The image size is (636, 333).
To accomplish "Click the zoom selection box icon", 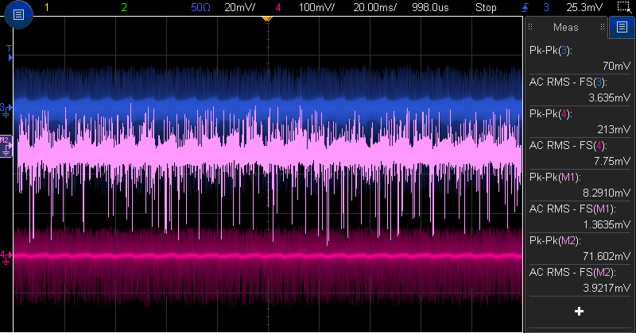I will tap(624, 7).
